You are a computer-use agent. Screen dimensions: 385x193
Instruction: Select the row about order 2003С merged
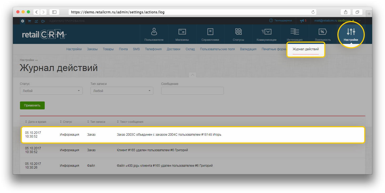(x=193, y=135)
